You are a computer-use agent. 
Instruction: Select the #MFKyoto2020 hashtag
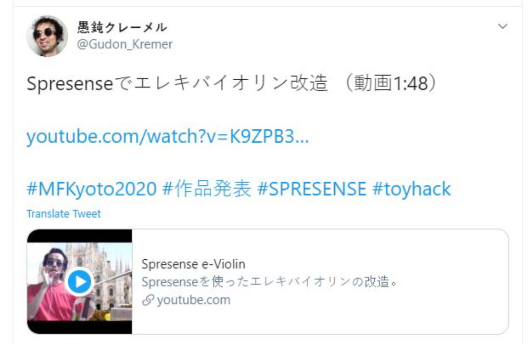coord(92,189)
